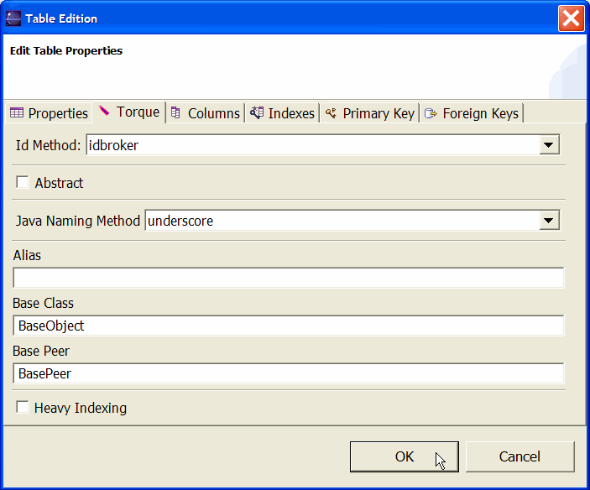The width and height of the screenshot is (590, 490).
Task: Go to the Indexes tab
Action: (282, 112)
